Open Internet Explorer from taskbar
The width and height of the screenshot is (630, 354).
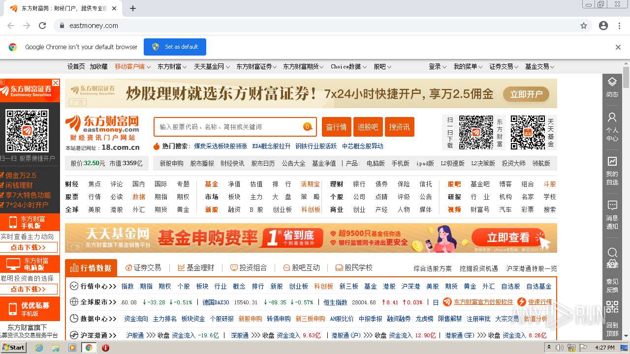click(x=39, y=348)
